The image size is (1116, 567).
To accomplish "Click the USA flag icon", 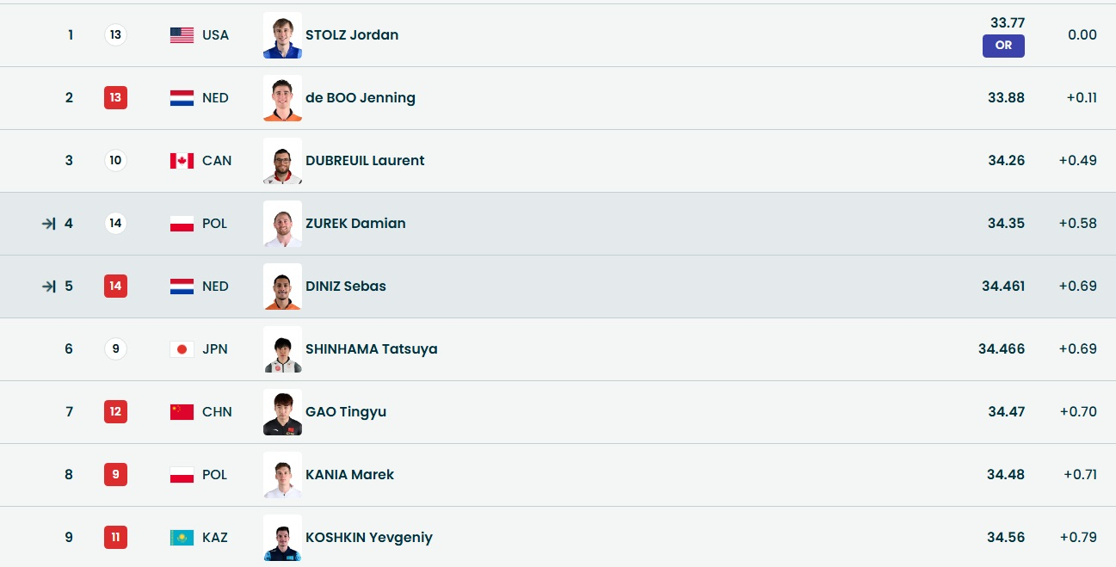I will point(182,35).
